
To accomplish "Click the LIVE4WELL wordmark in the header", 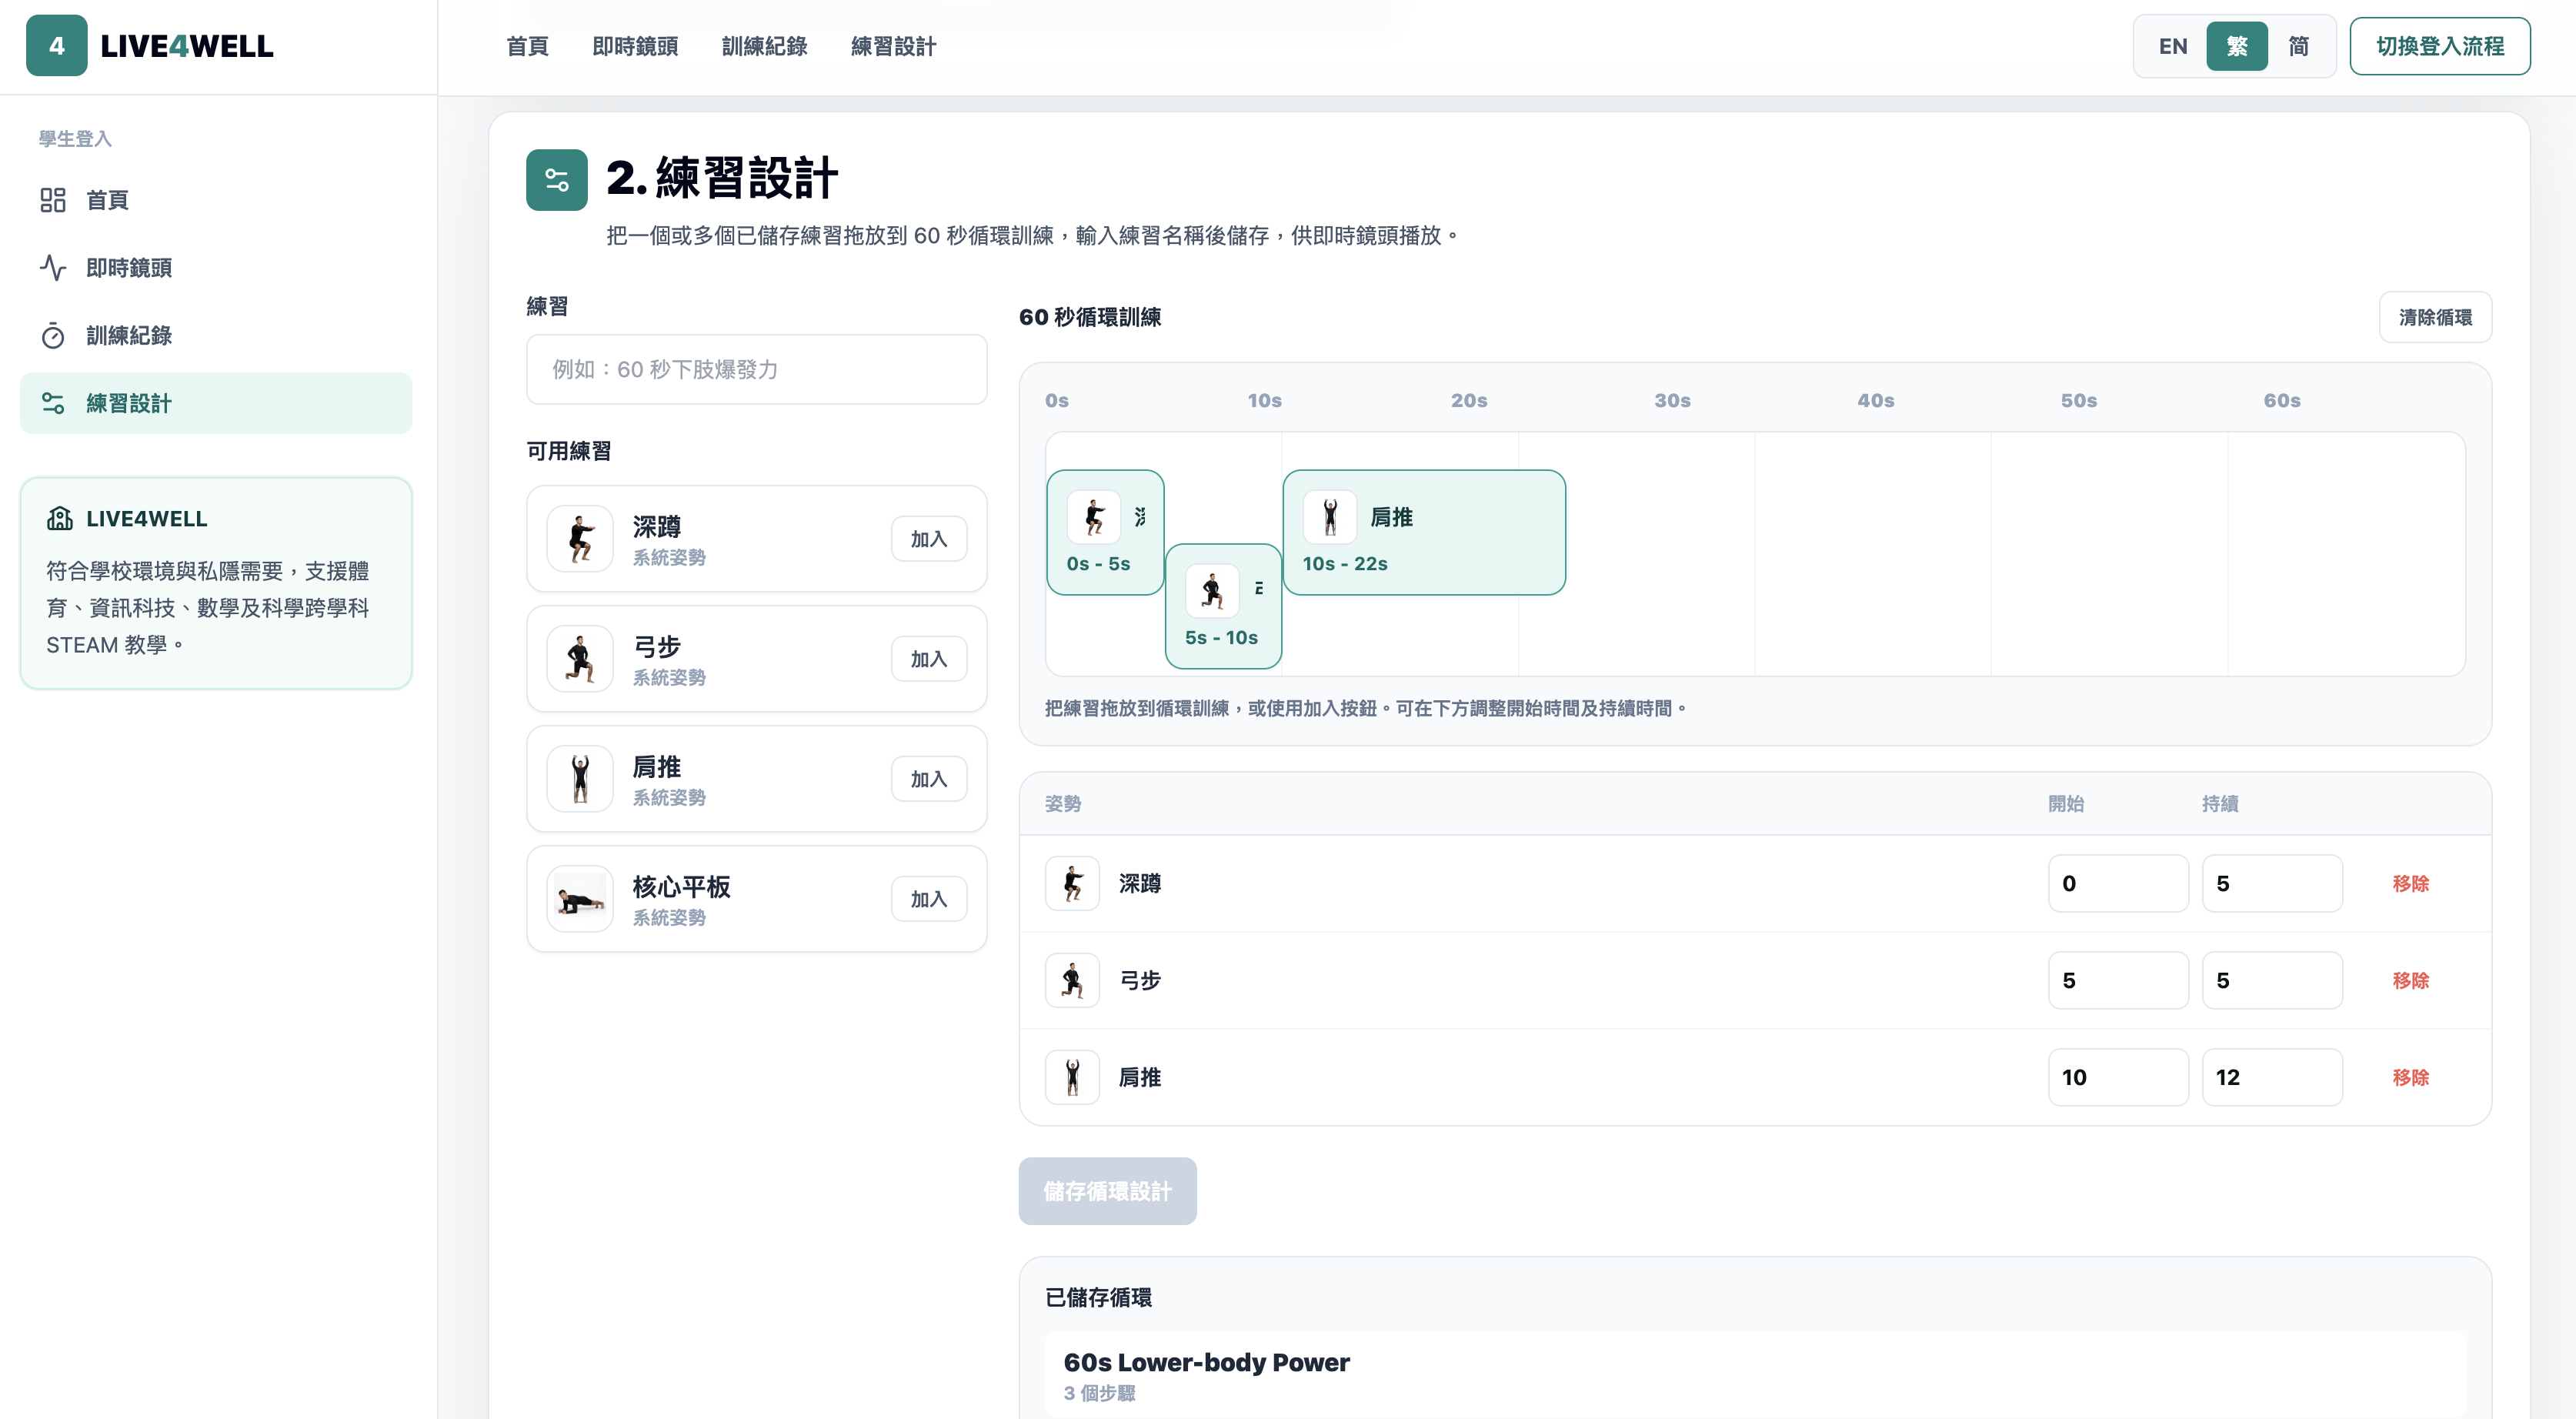I will point(187,46).
